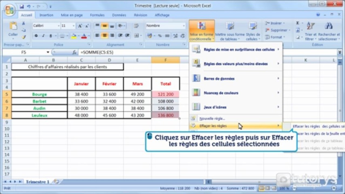Click the decrease indent icon
This screenshot has width=345, height=194.
(x=121, y=36)
